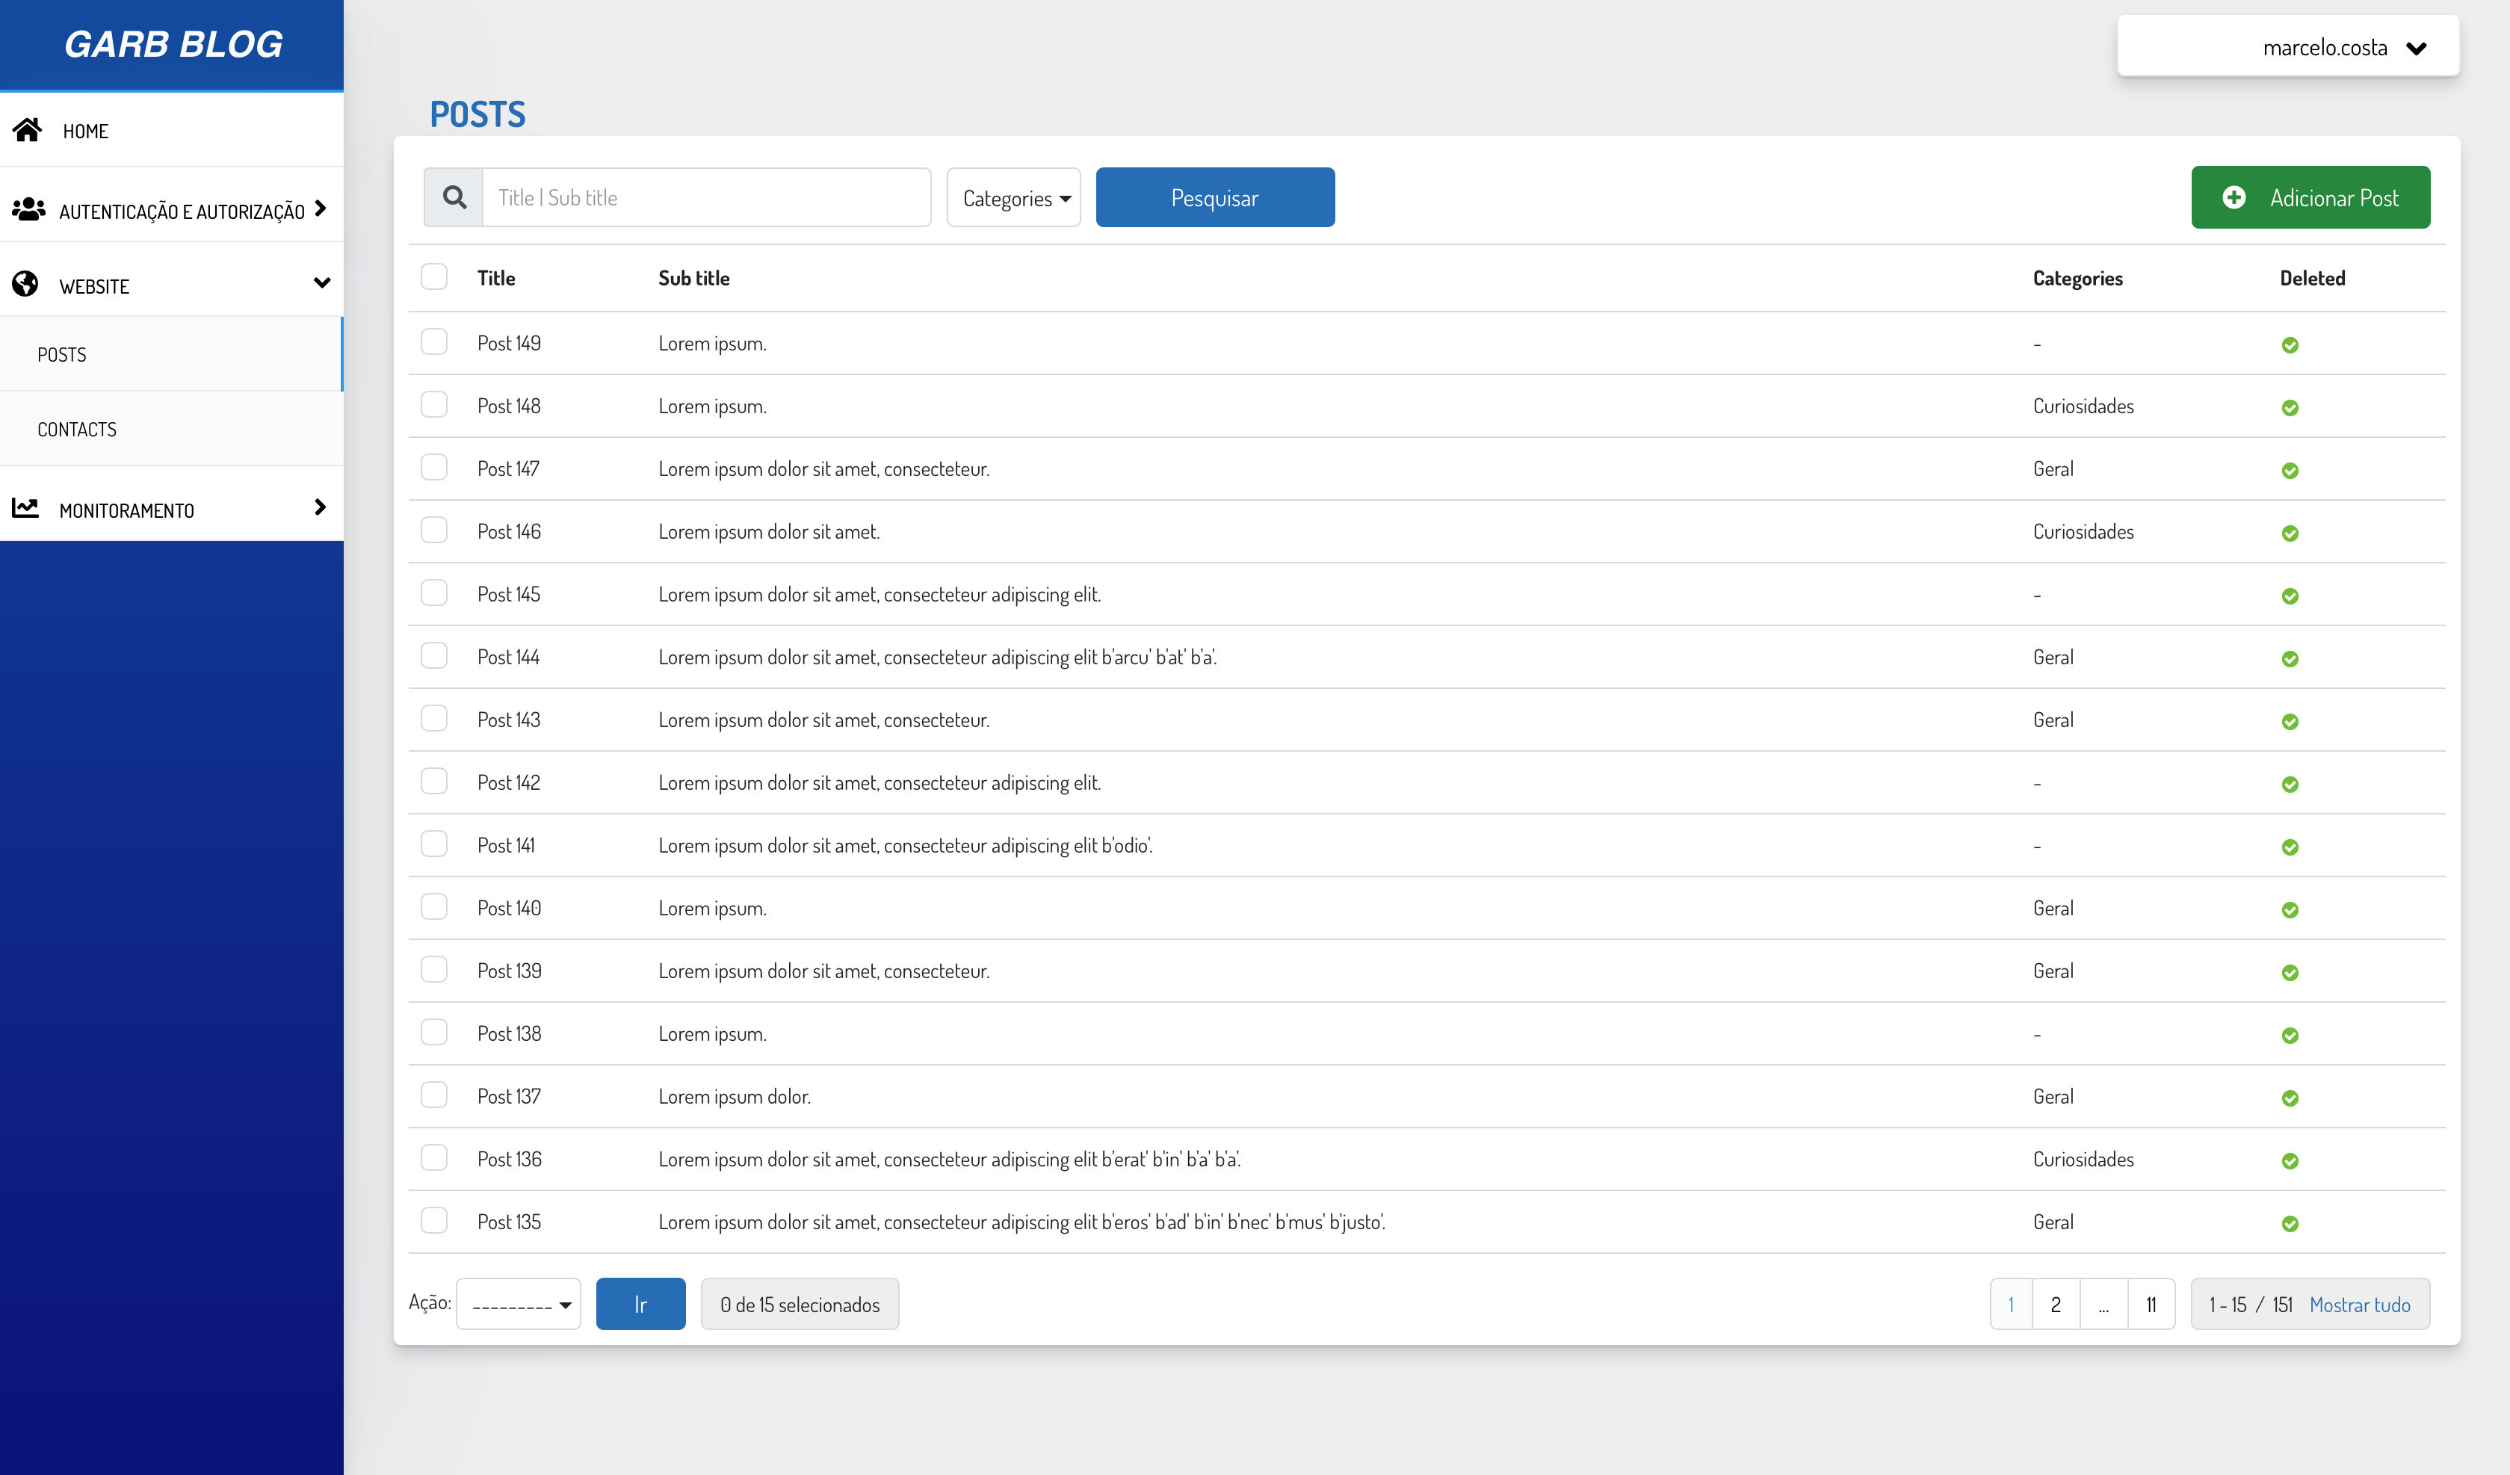Click the green check icon for Post 143
The width and height of the screenshot is (2510, 1475).
2290,721
